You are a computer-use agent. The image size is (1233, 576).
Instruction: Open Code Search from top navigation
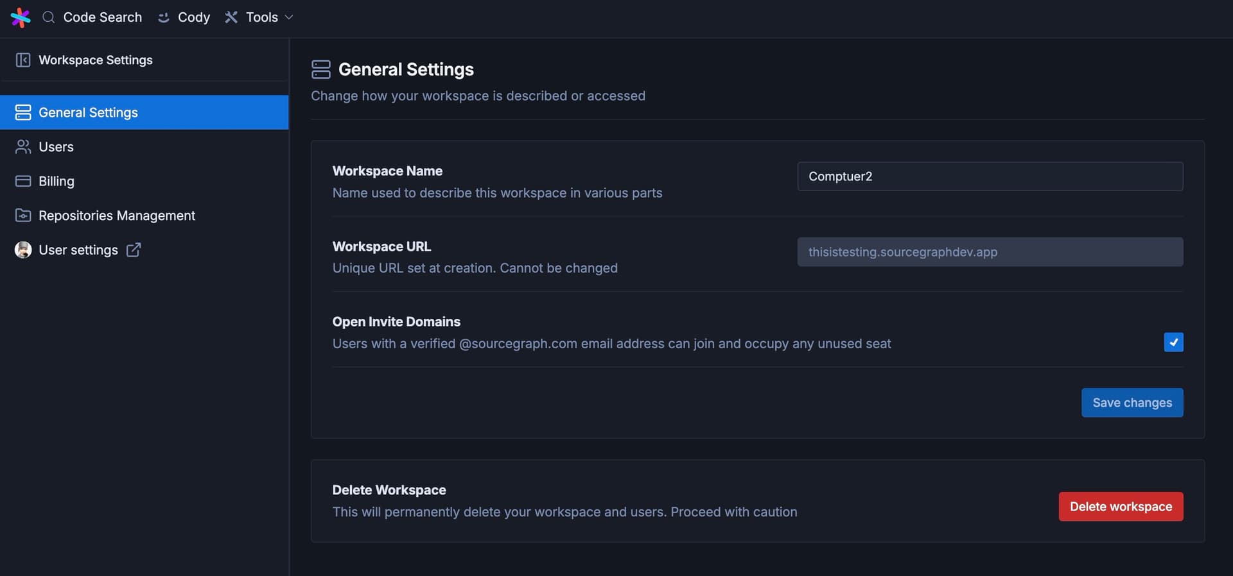coord(92,17)
